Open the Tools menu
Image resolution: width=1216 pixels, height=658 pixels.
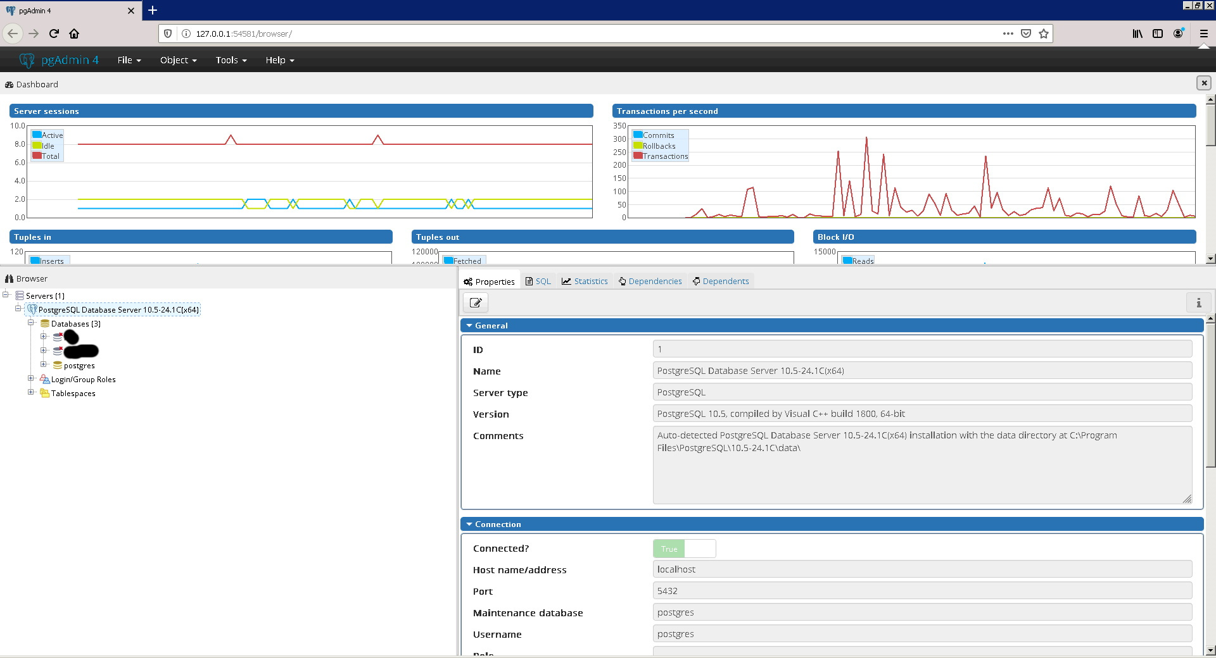(x=231, y=60)
